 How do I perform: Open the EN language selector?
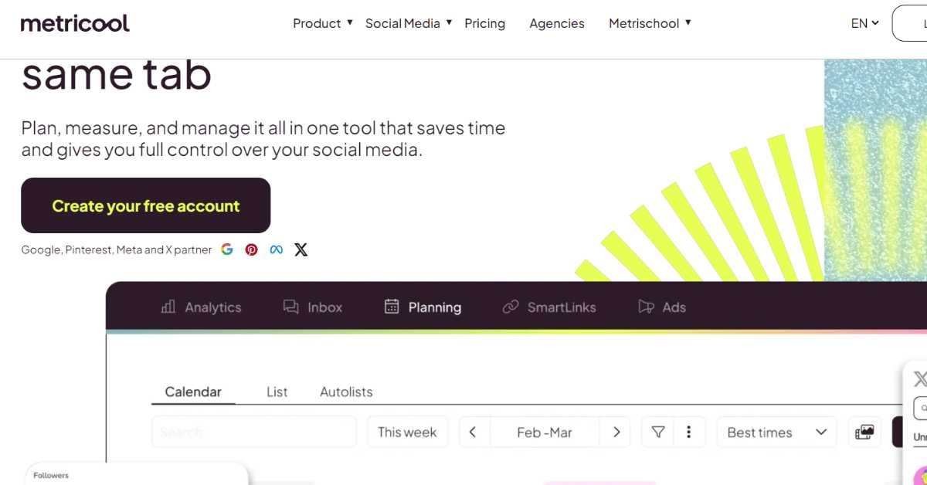point(865,23)
